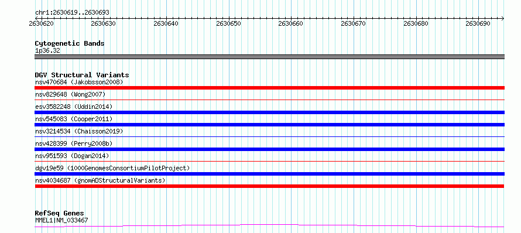This screenshot has height=233, width=521.
Task: Select the 1p36.32 band label
Action: (47, 51)
